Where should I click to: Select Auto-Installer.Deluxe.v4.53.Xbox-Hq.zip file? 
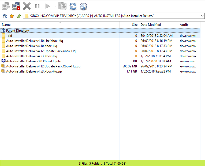[x=34, y=71]
